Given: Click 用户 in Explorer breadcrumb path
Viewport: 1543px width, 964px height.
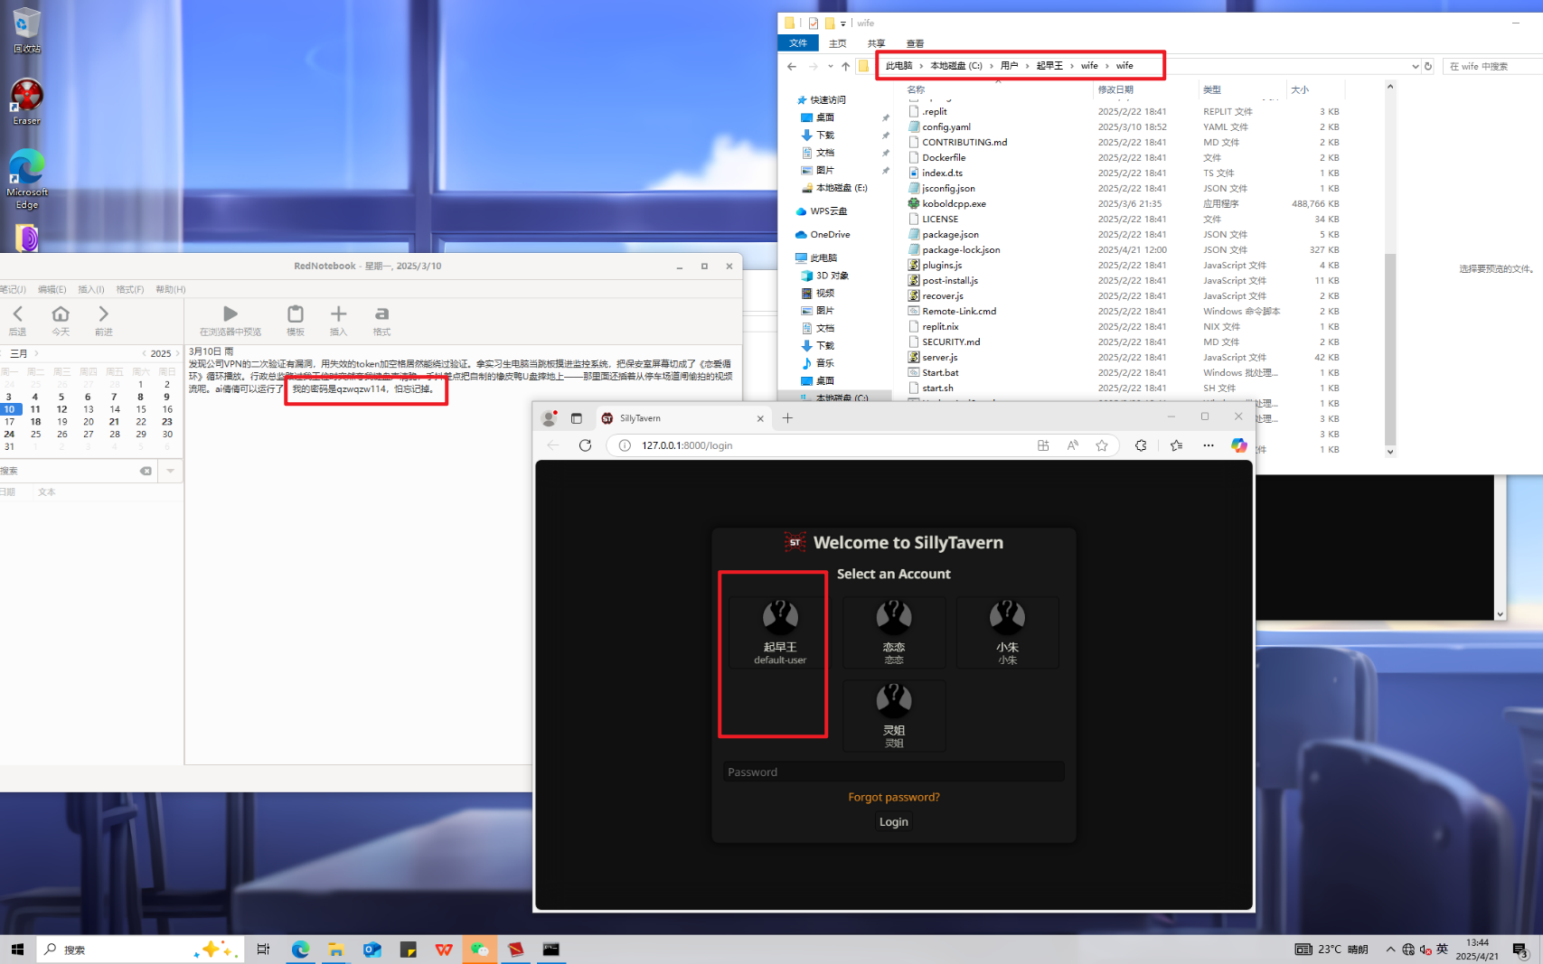Looking at the screenshot, I should (x=1009, y=66).
